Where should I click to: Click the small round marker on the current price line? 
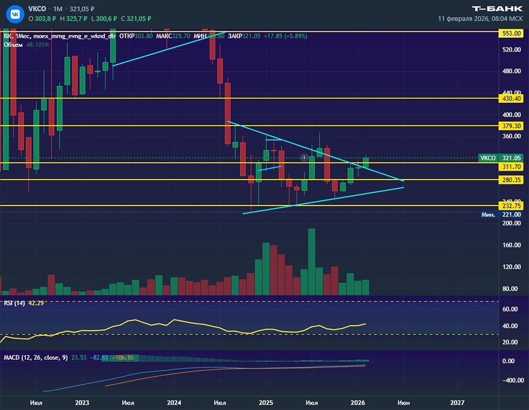pos(304,157)
